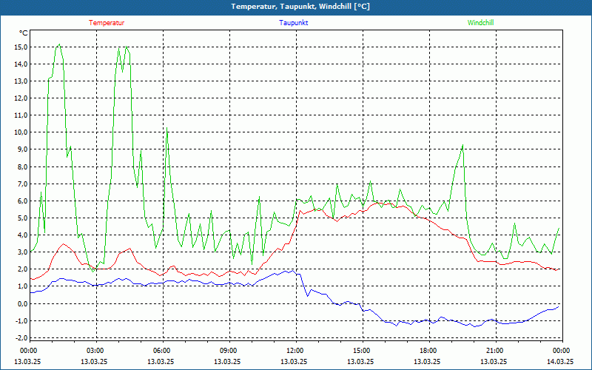Click the Temperatur peak near 16:00

(377, 203)
